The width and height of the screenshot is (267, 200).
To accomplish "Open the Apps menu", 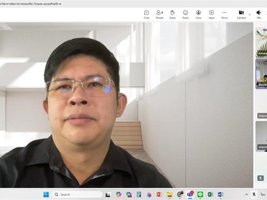I will tap(212, 15).
